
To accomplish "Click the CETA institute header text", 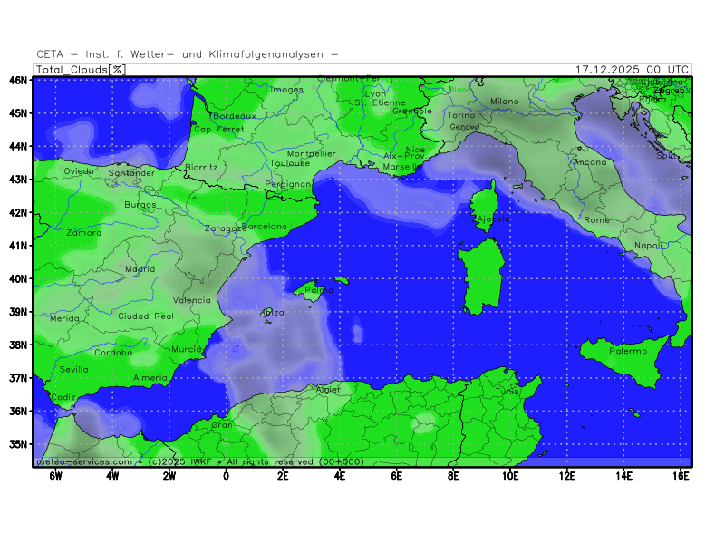I will click(188, 54).
